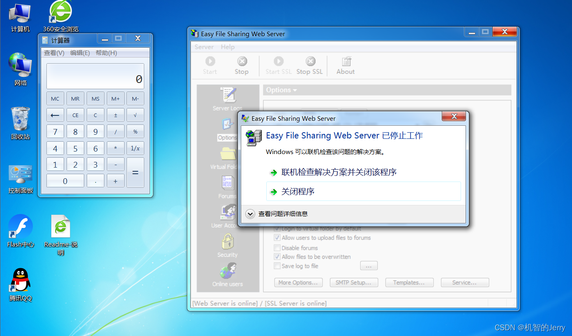Toggle the Disable forums checkbox

pyautogui.click(x=277, y=247)
